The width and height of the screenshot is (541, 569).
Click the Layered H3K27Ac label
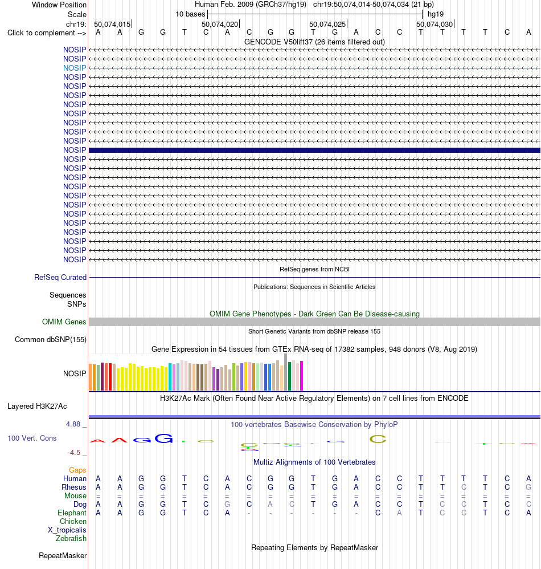tap(37, 407)
